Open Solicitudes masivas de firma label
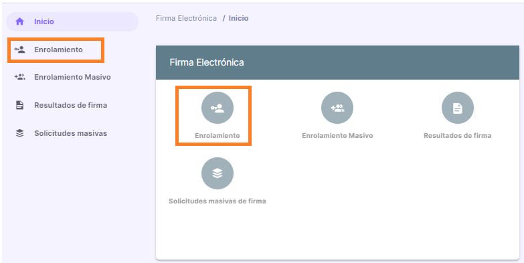 [217, 201]
